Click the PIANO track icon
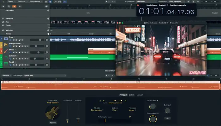 click(x=6, y=64)
